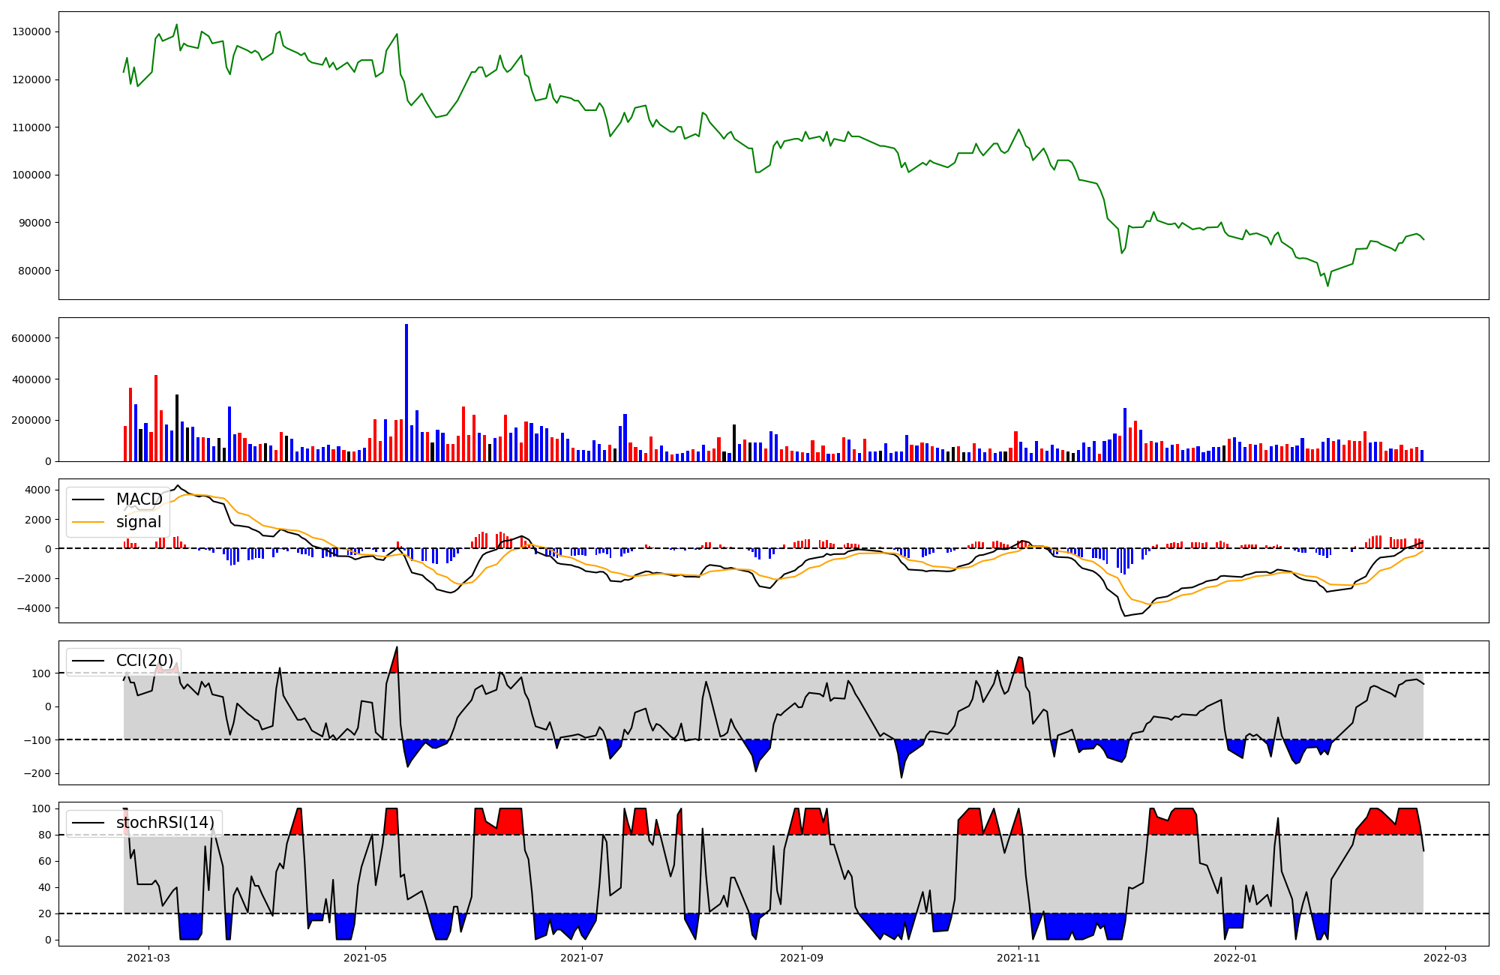Click the -4000 MACD axis tick label

pos(34,608)
